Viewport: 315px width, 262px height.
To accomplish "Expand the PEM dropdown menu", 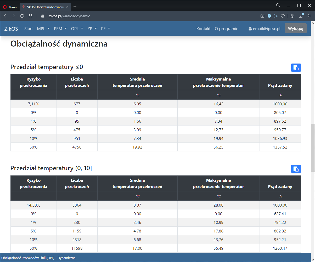I will coord(60,29).
